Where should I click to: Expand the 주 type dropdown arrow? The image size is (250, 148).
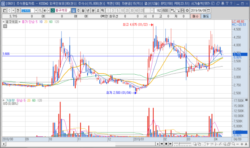point(13,11)
